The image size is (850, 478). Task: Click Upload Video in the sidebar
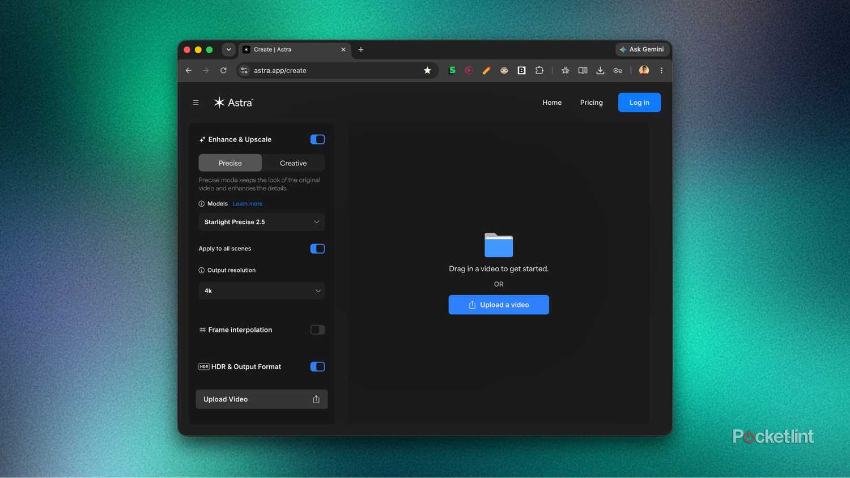pos(262,399)
